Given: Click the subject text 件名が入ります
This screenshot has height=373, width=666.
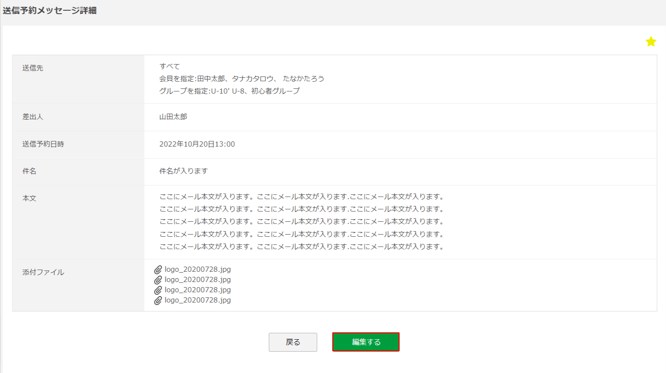Looking at the screenshot, I should tap(184, 171).
